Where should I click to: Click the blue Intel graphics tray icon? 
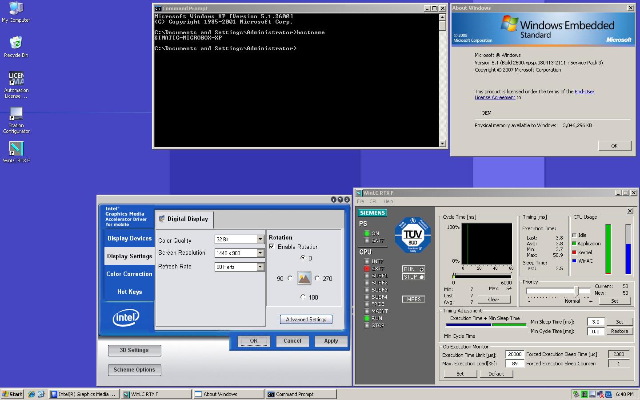click(608, 394)
